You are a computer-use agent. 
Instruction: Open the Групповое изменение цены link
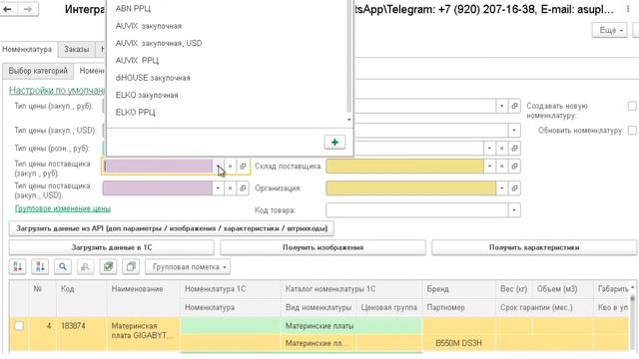coord(63,208)
